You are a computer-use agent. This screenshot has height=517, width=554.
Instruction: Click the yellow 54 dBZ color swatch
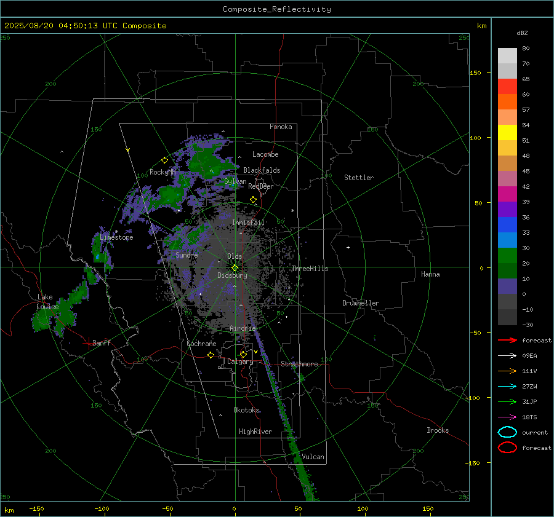click(x=507, y=132)
